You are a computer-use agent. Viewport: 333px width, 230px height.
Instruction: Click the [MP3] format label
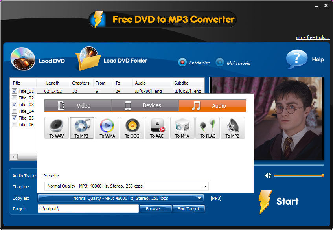coord(216,198)
